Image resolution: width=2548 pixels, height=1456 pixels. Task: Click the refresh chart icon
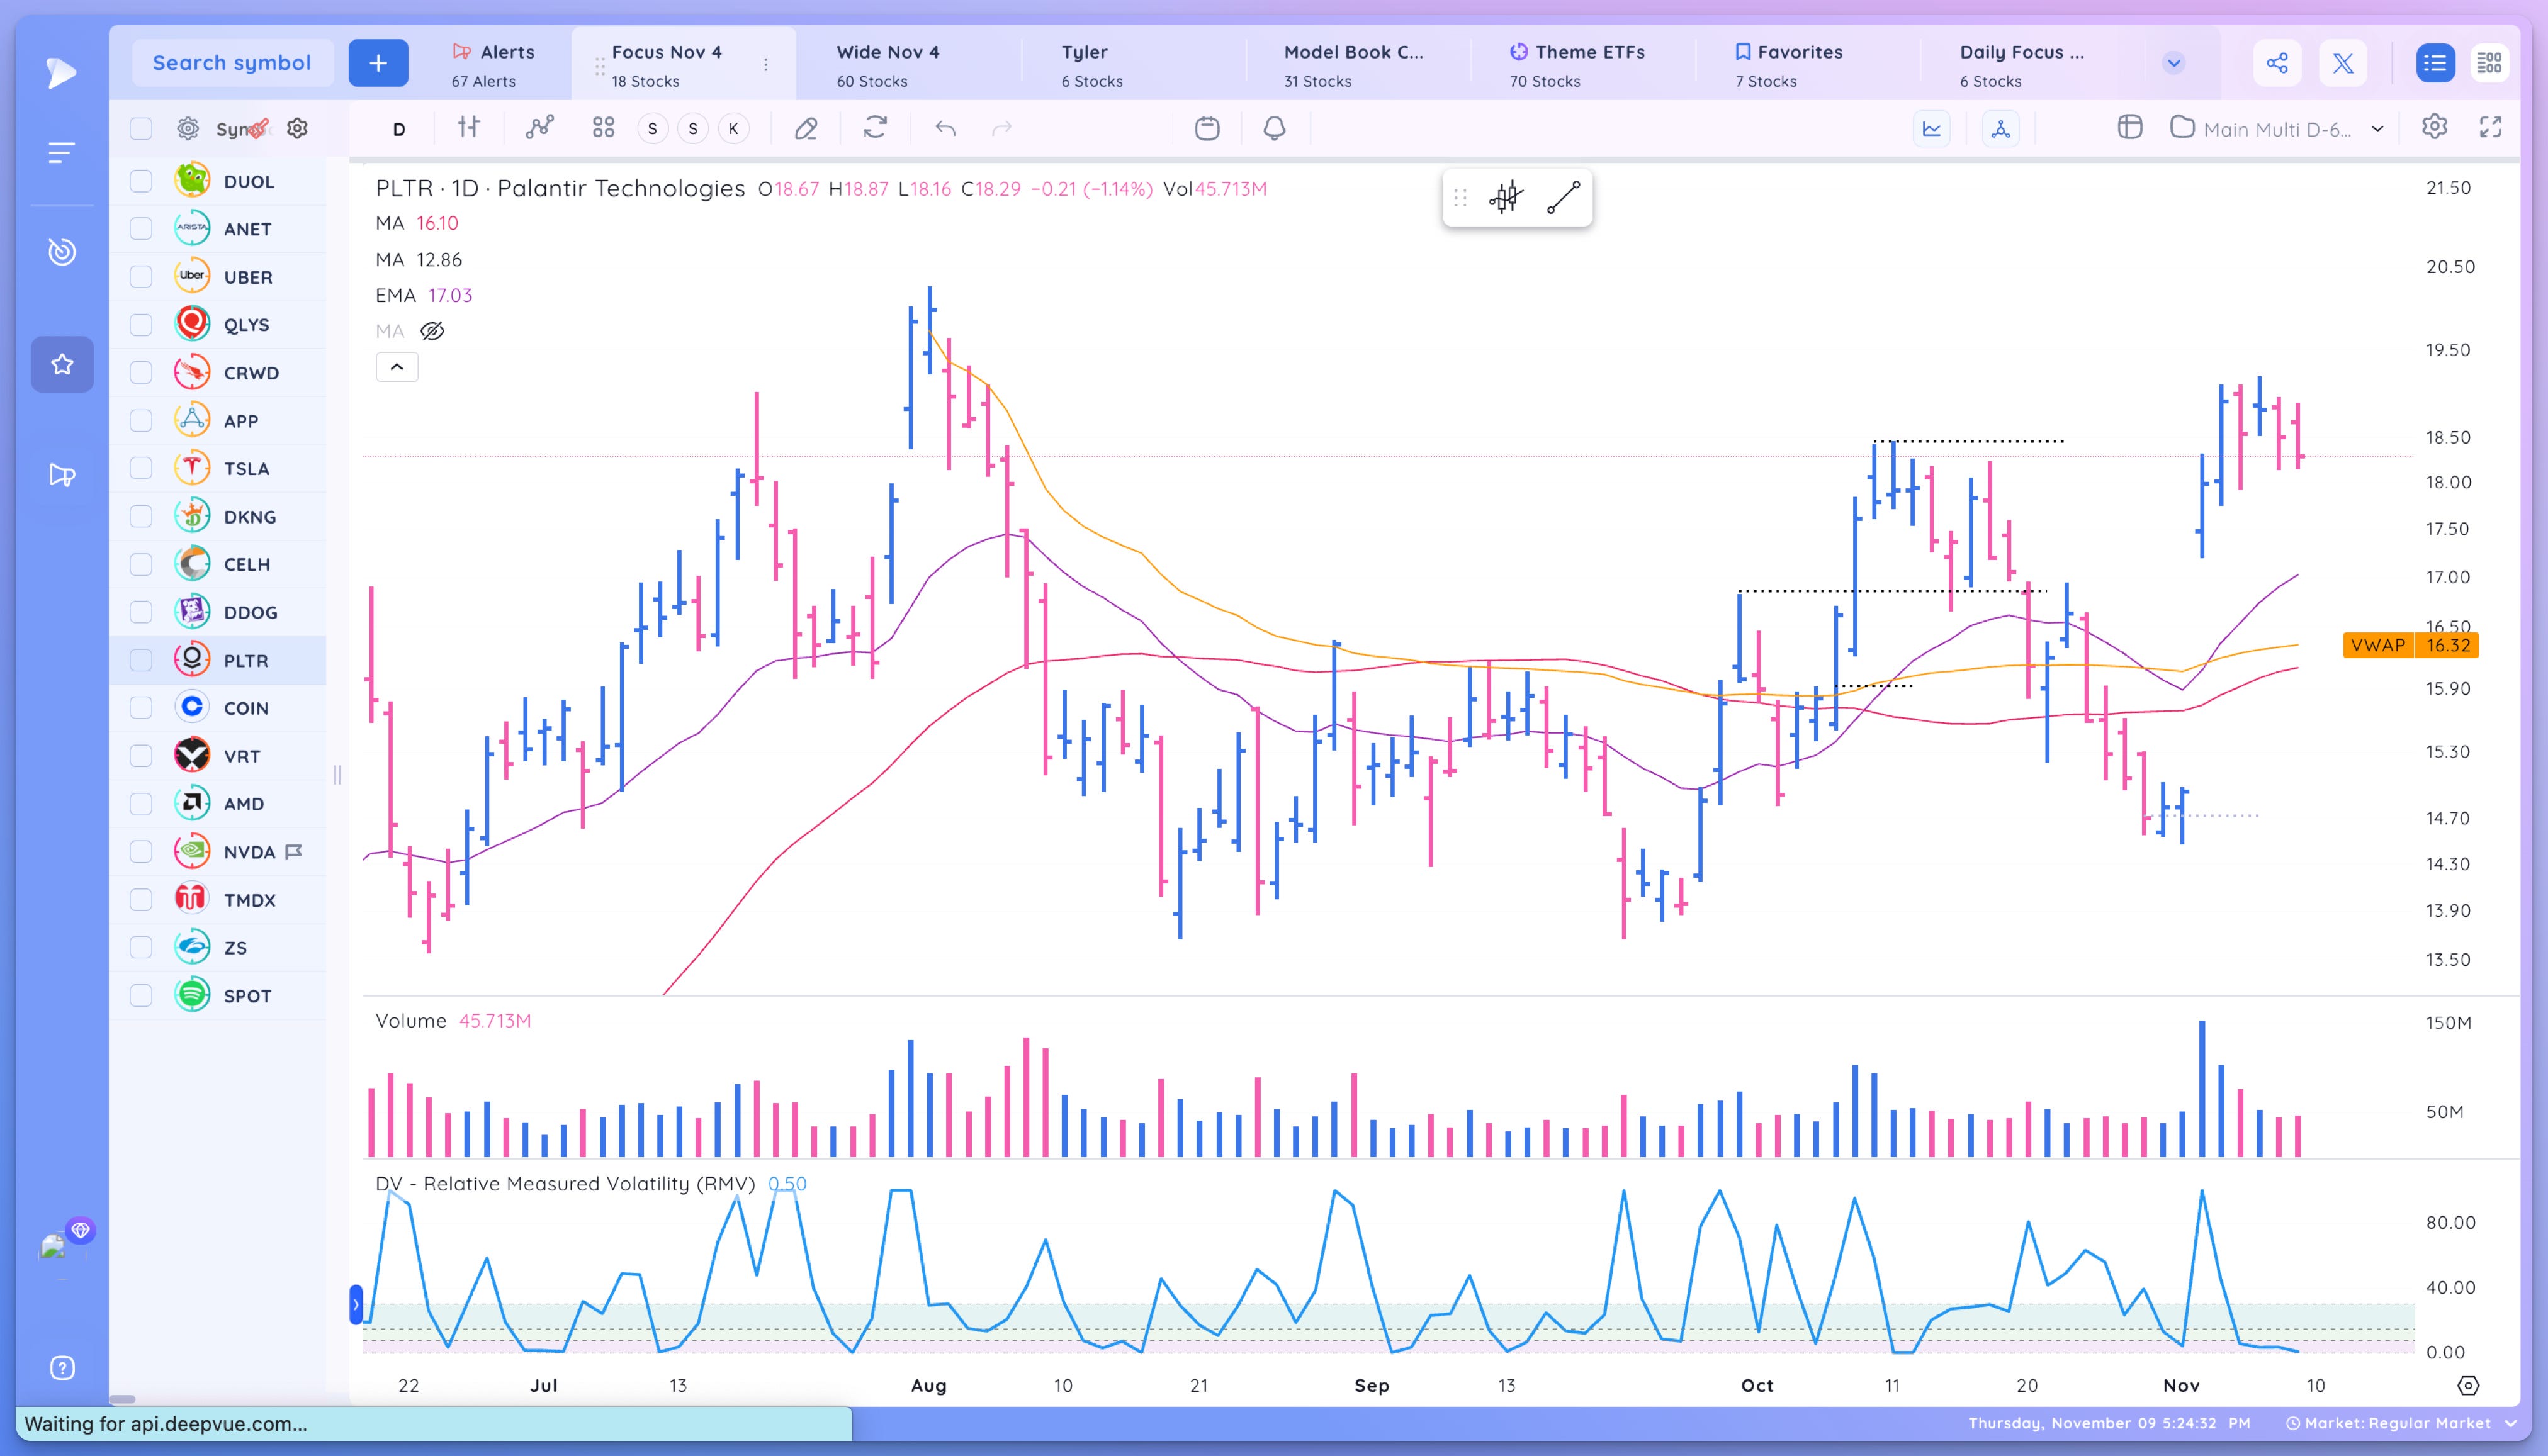coord(876,127)
